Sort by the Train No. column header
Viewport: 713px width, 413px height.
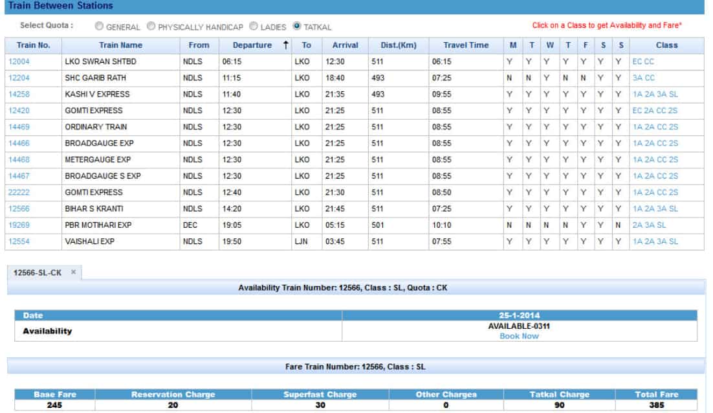33,45
